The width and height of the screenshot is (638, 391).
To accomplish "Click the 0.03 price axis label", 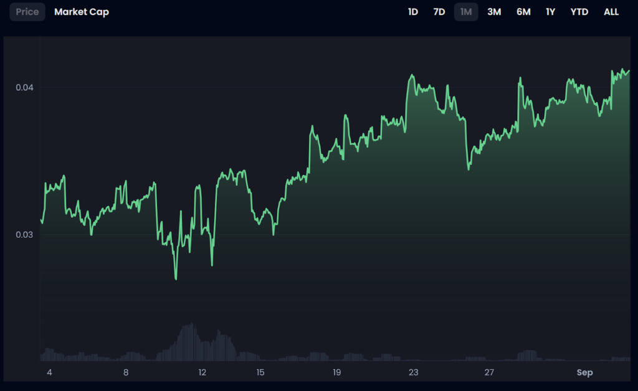I will pos(24,235).
